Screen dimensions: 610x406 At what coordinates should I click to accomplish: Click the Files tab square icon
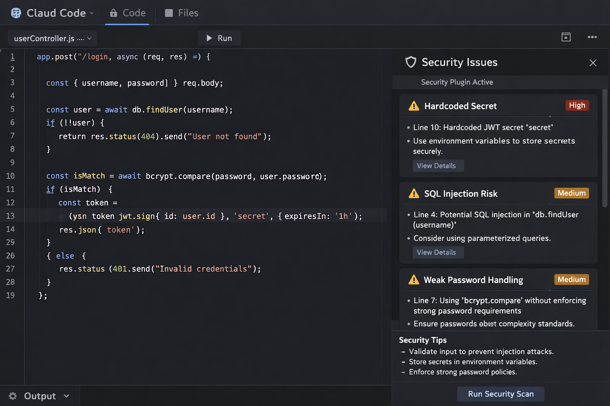pos(169,13)
